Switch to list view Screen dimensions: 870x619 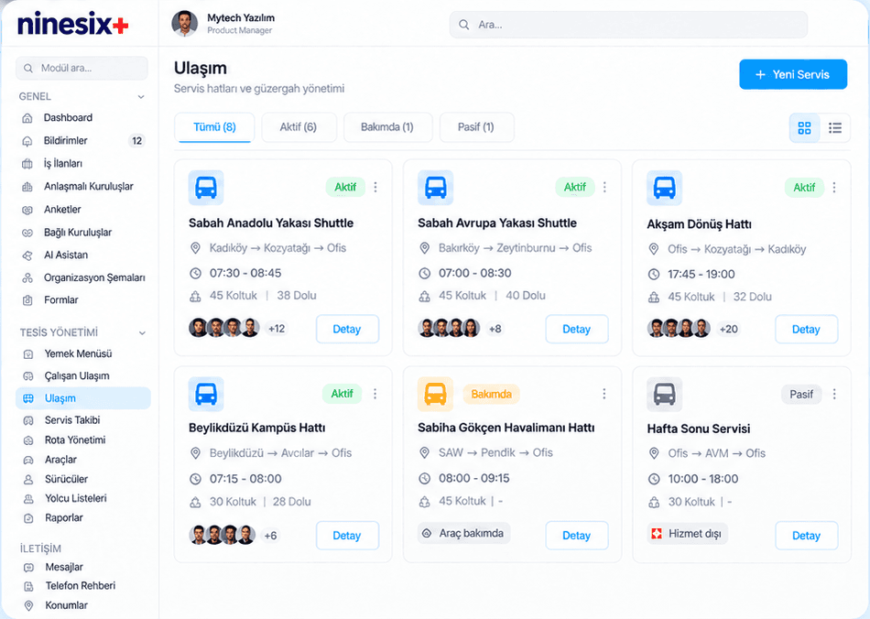pos(835,128)
